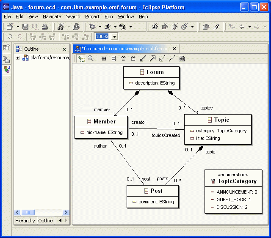This screenshot has height=238, width=271.
Task: Open the zoom dropdown arrow next to 100%
Action: click(114, 37)
